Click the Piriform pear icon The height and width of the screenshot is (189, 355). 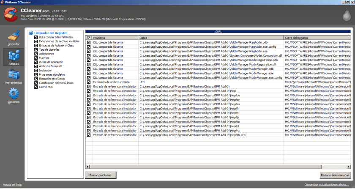pyautogui.click(x=345, y=16)
